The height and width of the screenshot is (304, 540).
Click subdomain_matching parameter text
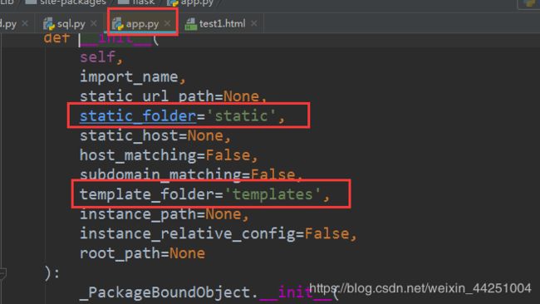coord(160,174)
